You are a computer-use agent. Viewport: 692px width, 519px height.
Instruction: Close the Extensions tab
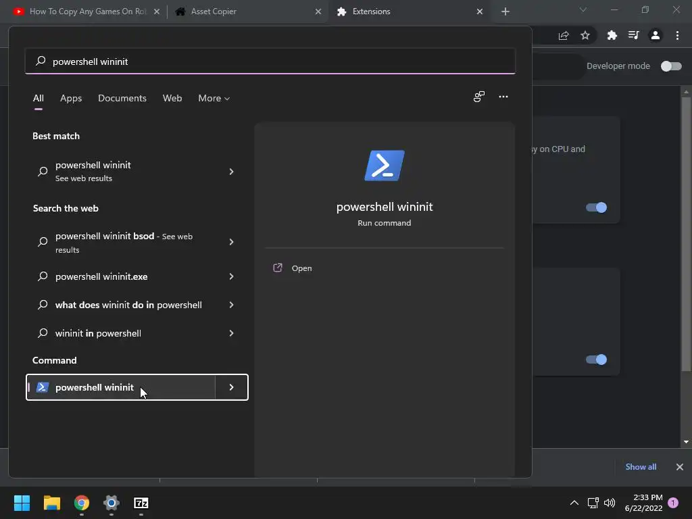[480, 11]
